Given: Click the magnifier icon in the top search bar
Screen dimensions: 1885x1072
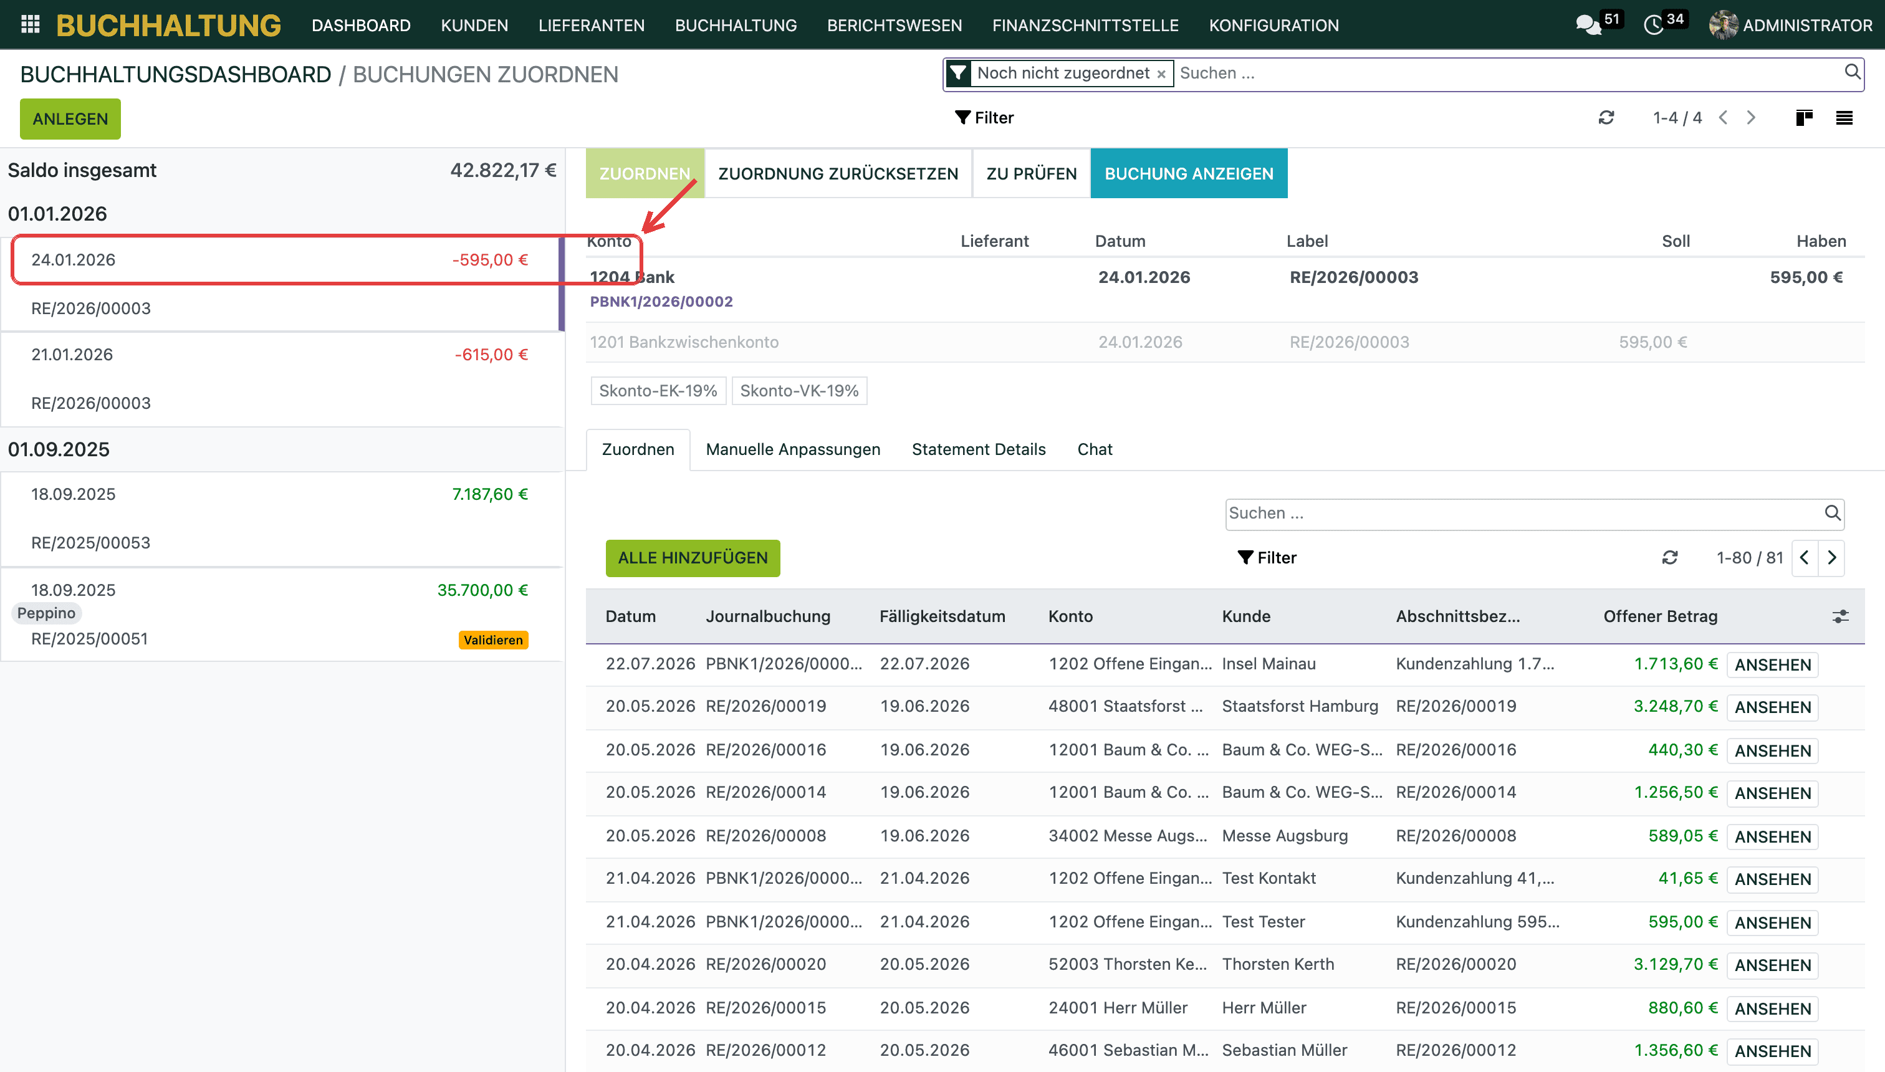Looking at the screenshot, I should tap(1852, 72).
